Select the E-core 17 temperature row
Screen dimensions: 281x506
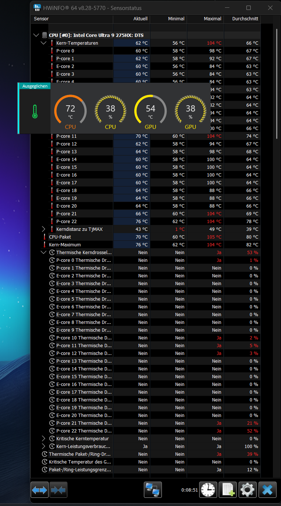click(146, 183)
